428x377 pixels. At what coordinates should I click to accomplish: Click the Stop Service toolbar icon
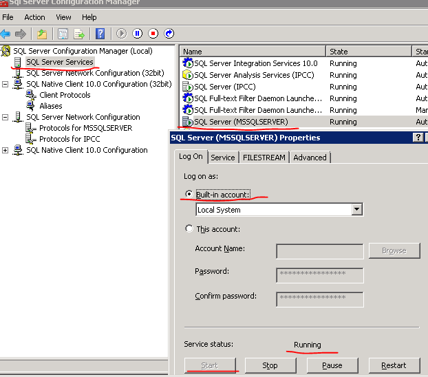point(153,34)
